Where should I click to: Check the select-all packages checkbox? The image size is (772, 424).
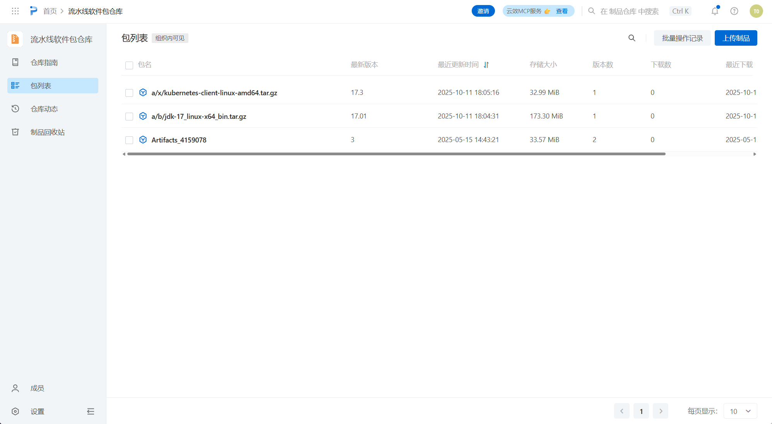(129, 65)
